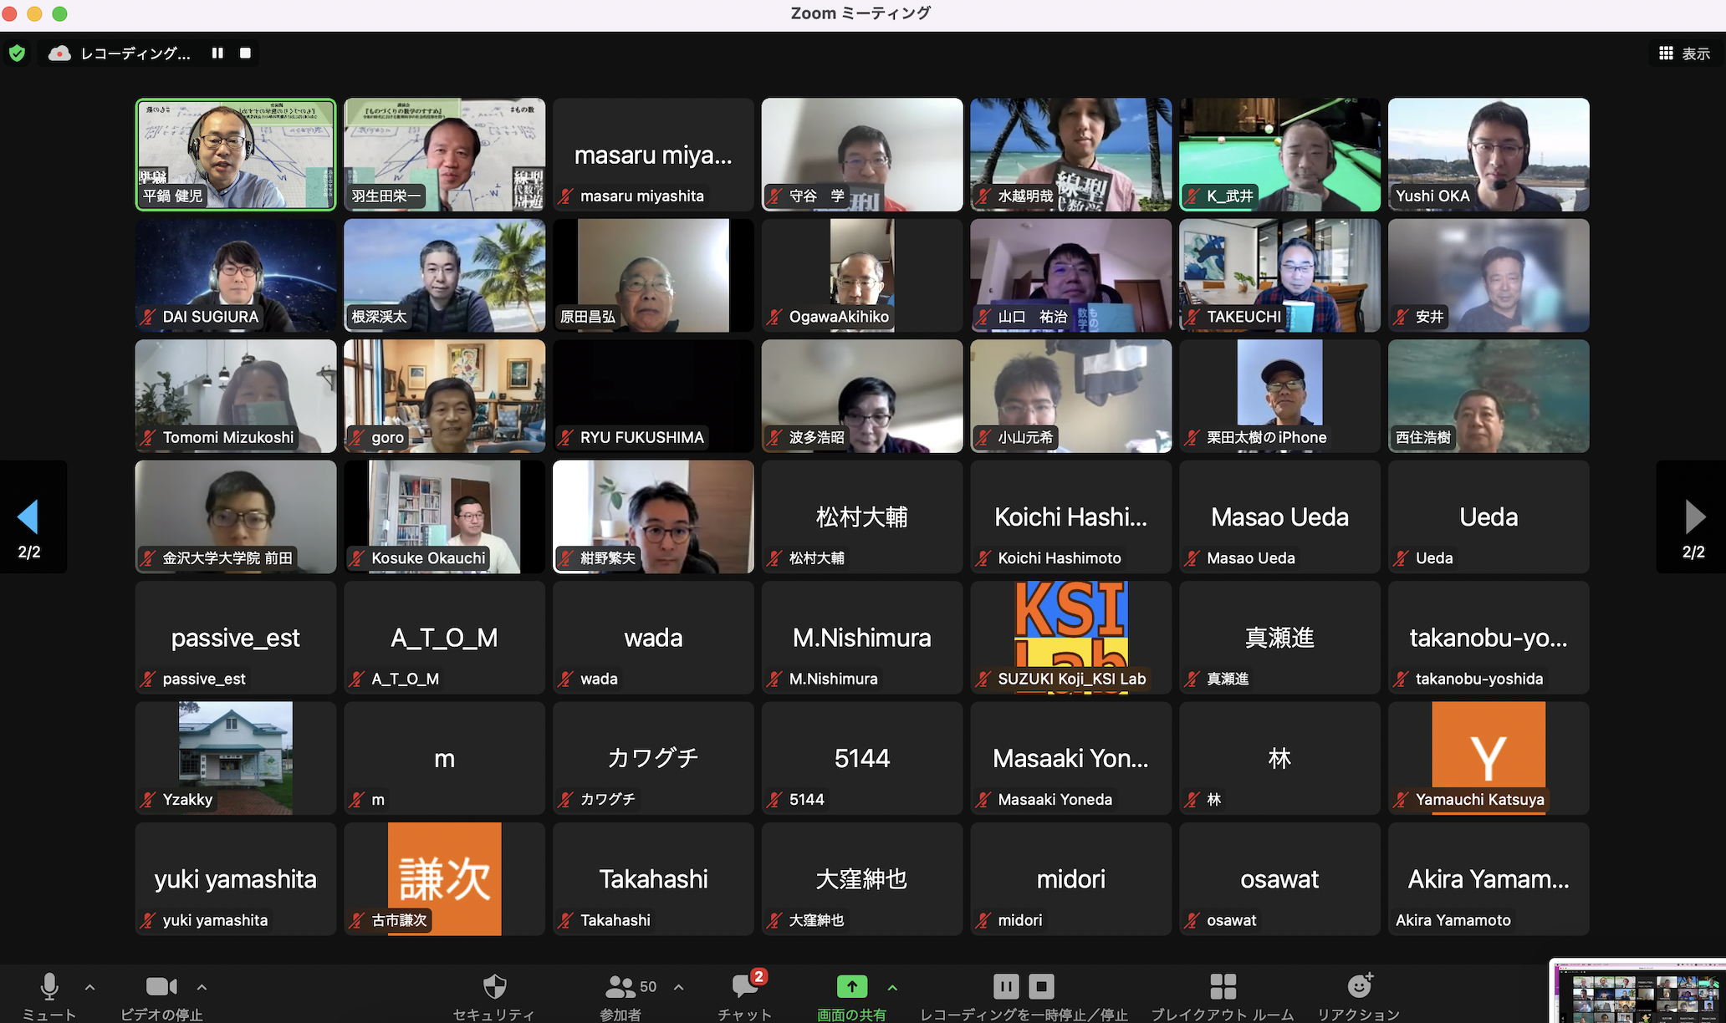Pause the recording in the top bar

[x=217, y=53]
